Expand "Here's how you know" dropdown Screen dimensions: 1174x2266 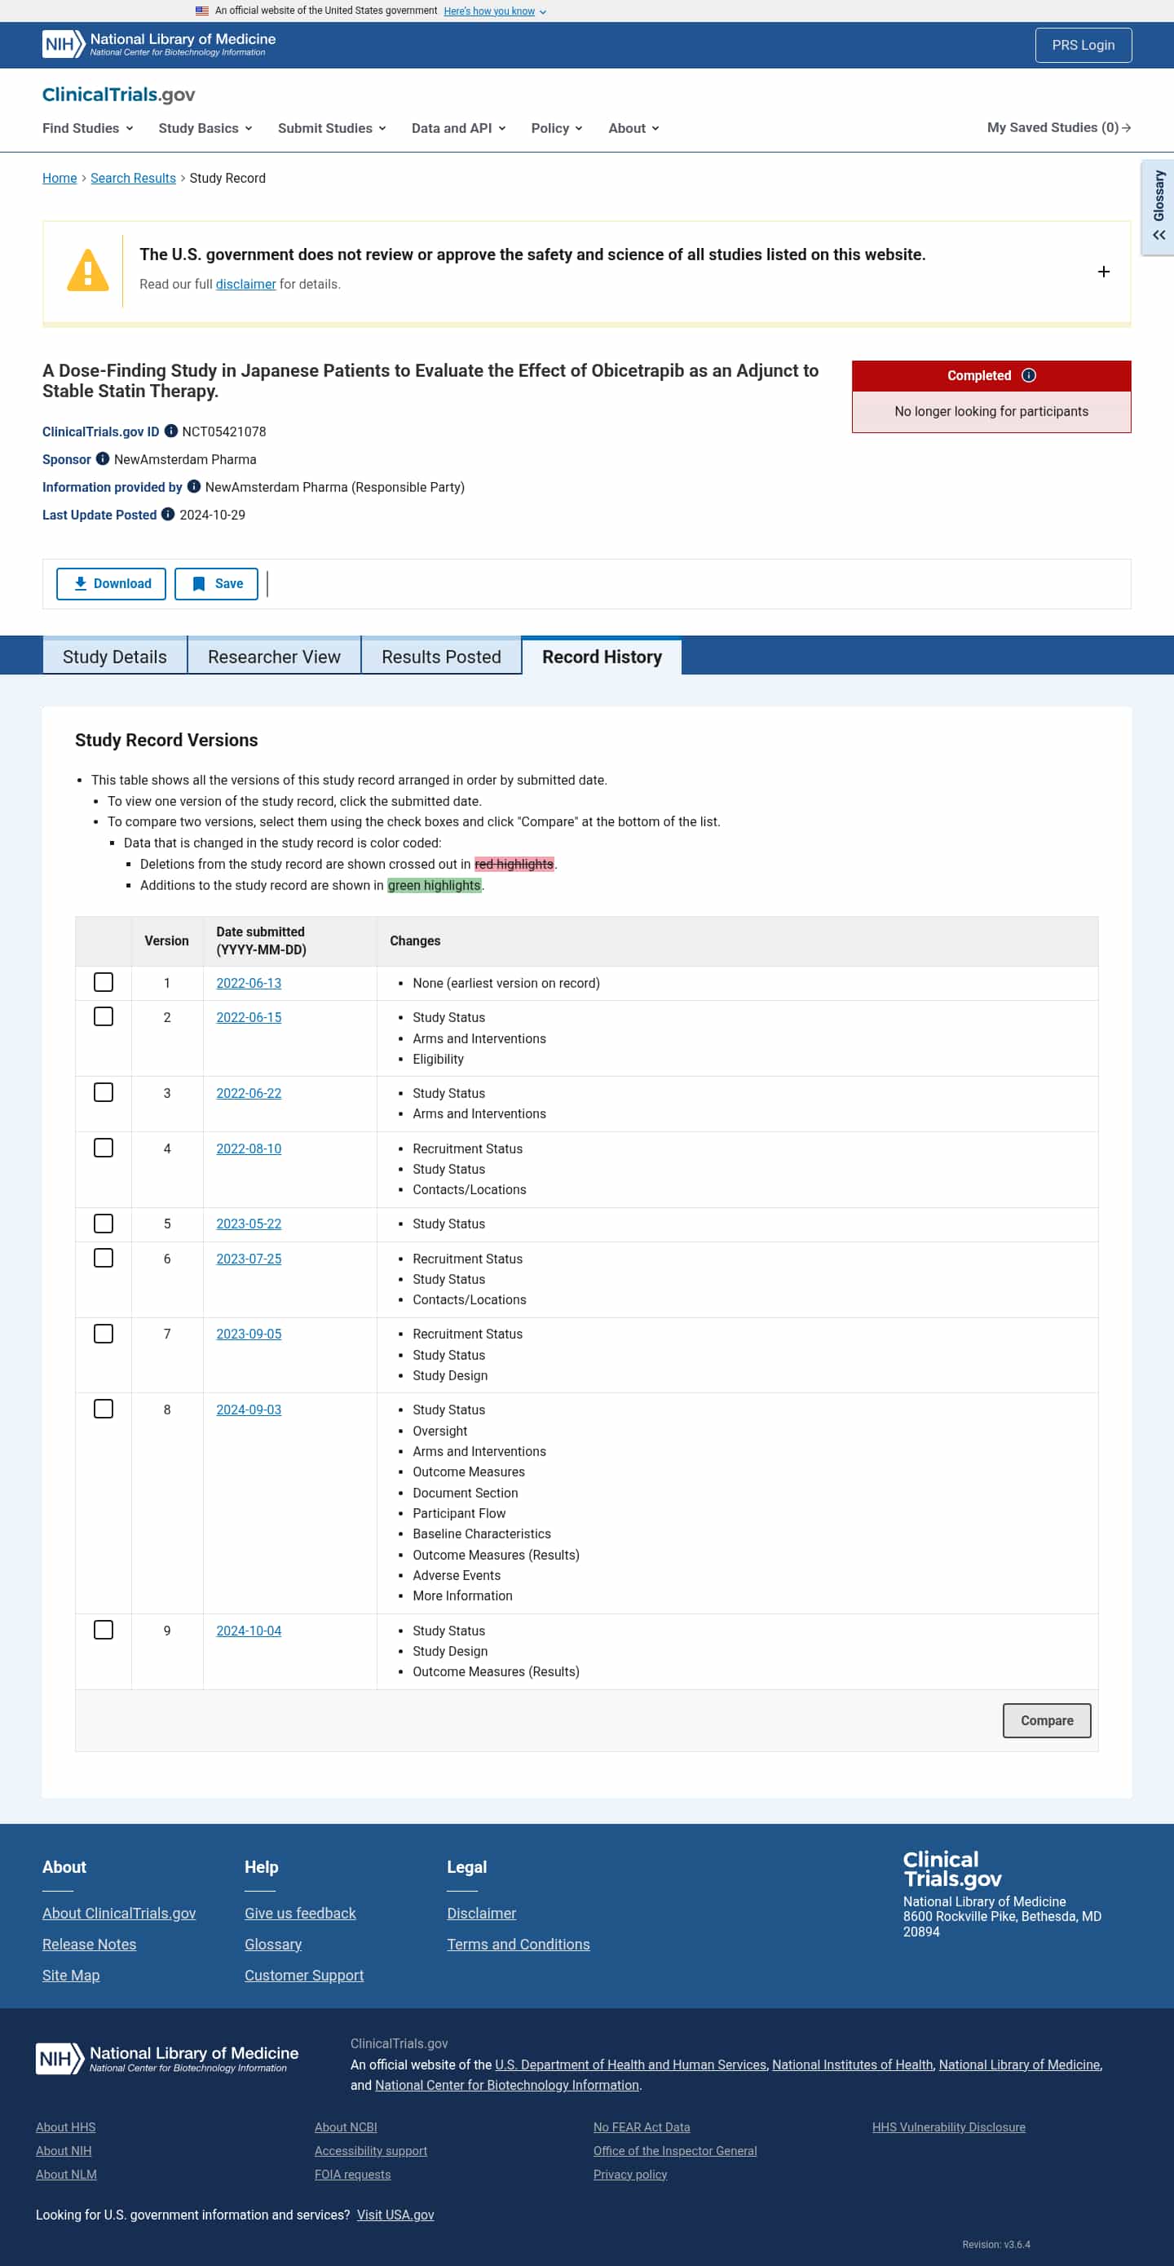click(495, 11)
